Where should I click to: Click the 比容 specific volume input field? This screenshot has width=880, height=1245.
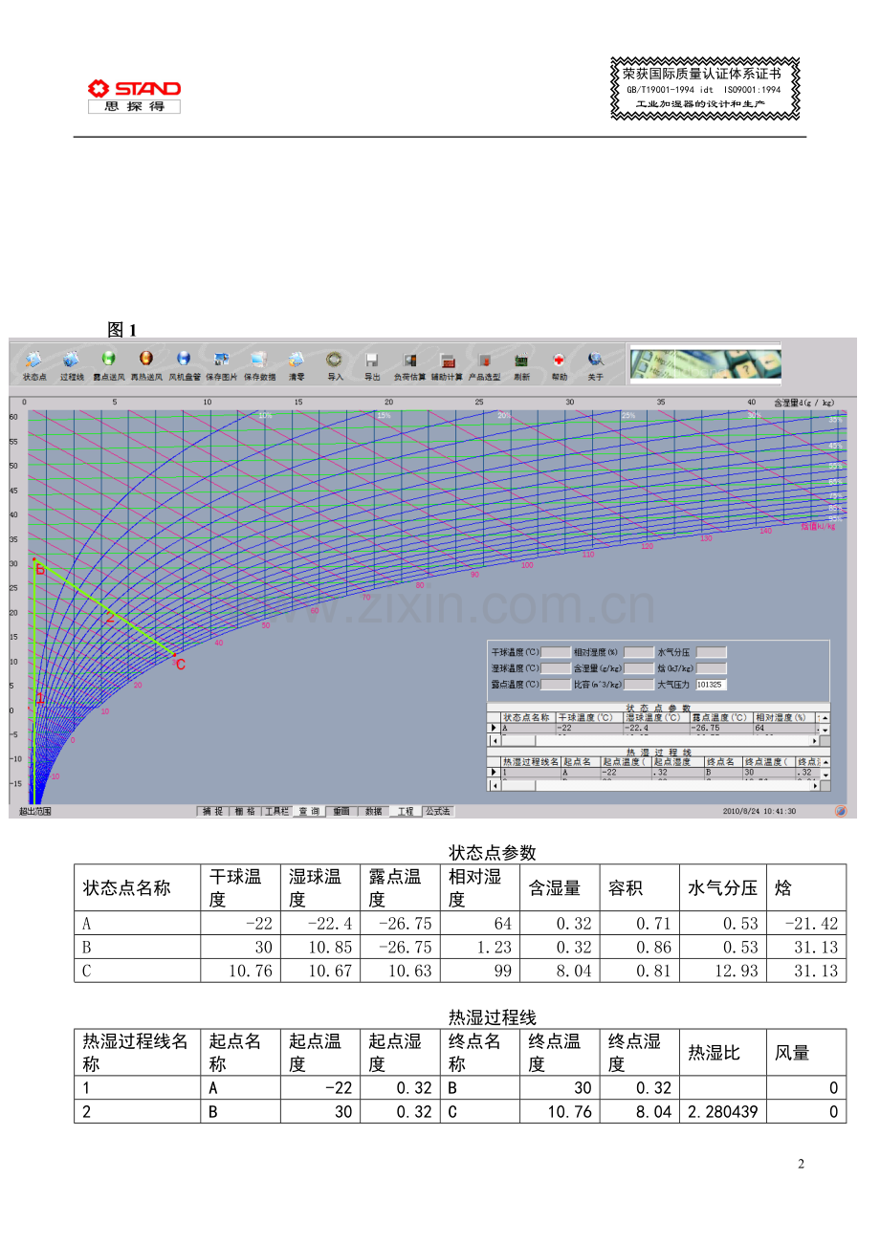(639, 685)
